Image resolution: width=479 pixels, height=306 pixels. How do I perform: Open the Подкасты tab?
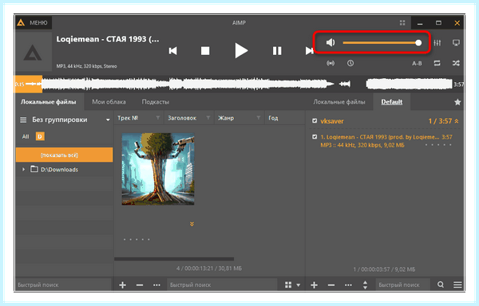click(x=156, y=102)
